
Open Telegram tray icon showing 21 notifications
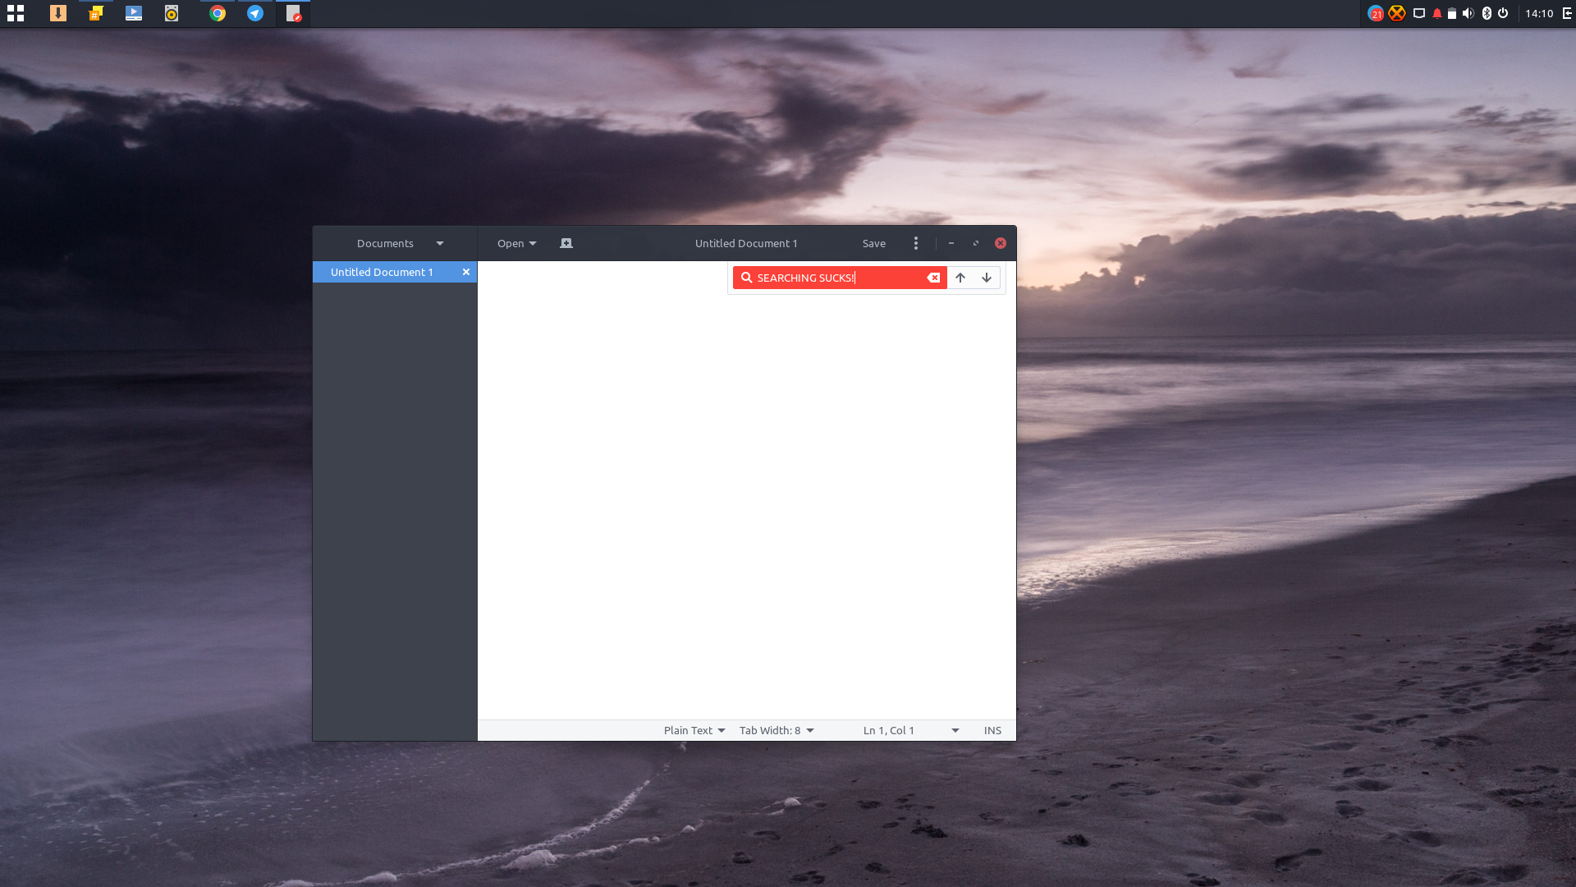pos(1376,13)
